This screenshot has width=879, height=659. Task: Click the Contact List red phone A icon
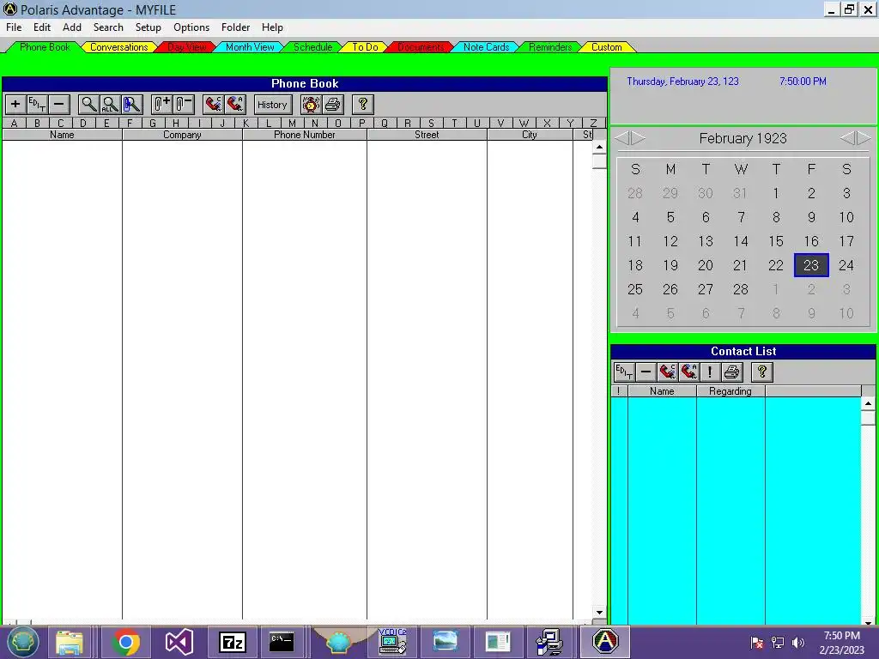tap(689, 372)
